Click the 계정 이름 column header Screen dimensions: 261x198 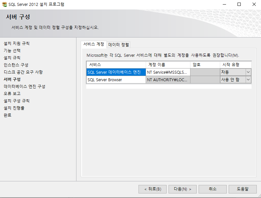coord(168,65)
